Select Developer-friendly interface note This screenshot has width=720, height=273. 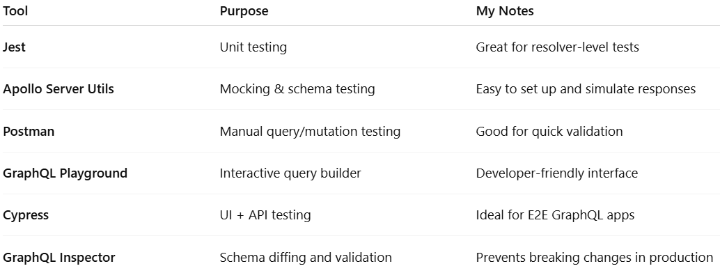556,173
